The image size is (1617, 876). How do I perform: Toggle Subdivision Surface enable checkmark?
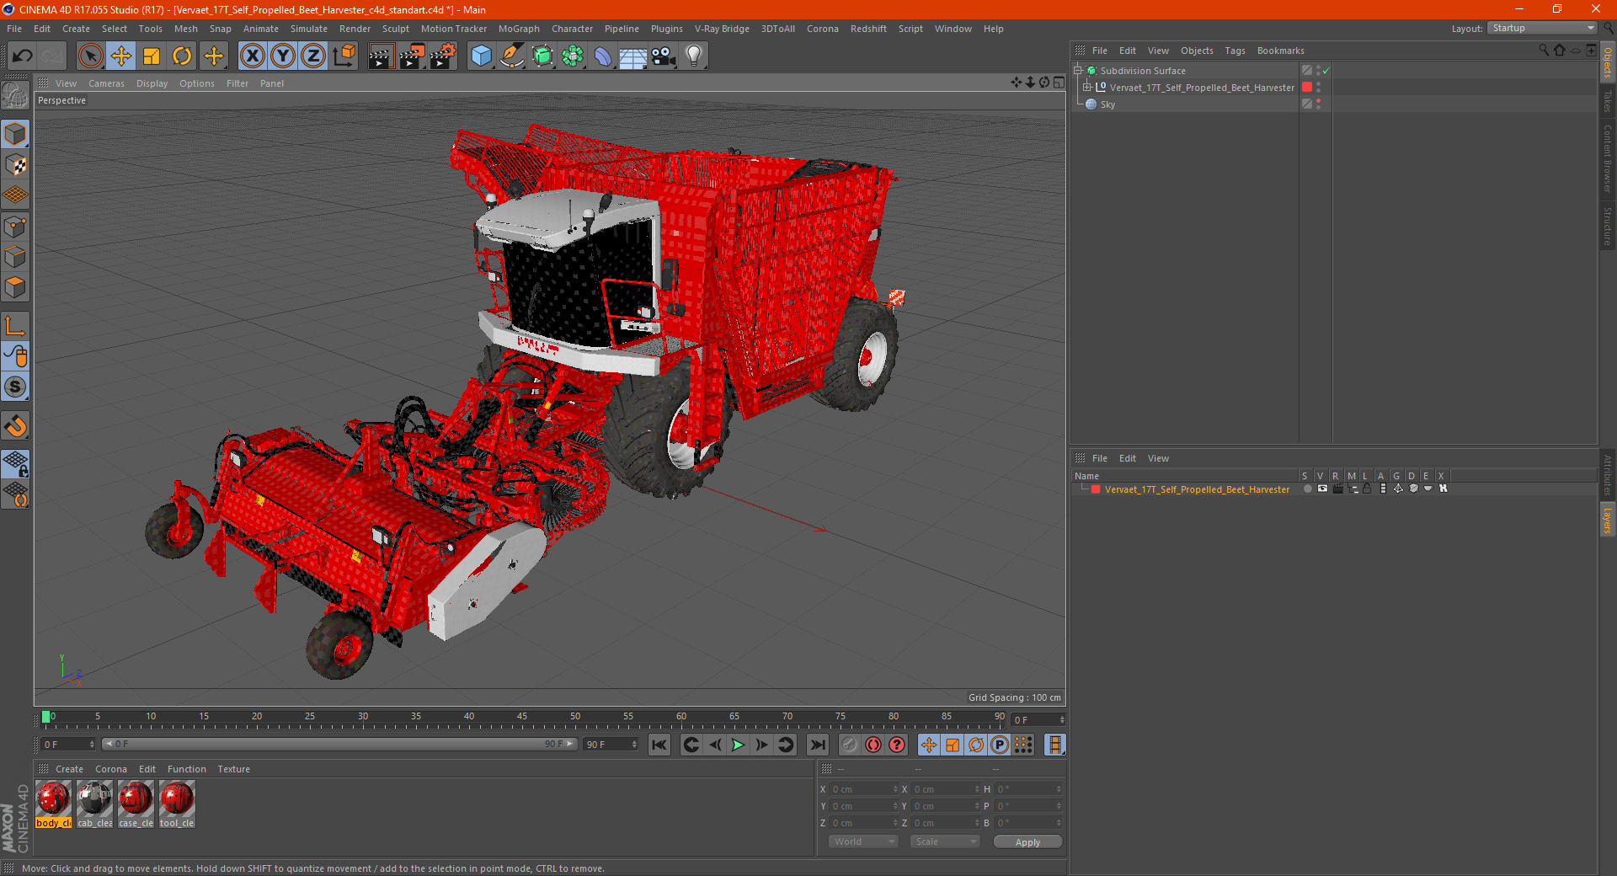(x=1326, y=71)
